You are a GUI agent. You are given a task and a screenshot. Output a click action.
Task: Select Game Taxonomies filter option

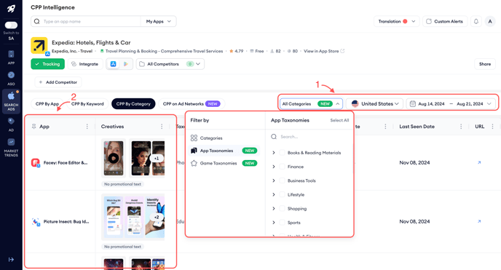224,163
